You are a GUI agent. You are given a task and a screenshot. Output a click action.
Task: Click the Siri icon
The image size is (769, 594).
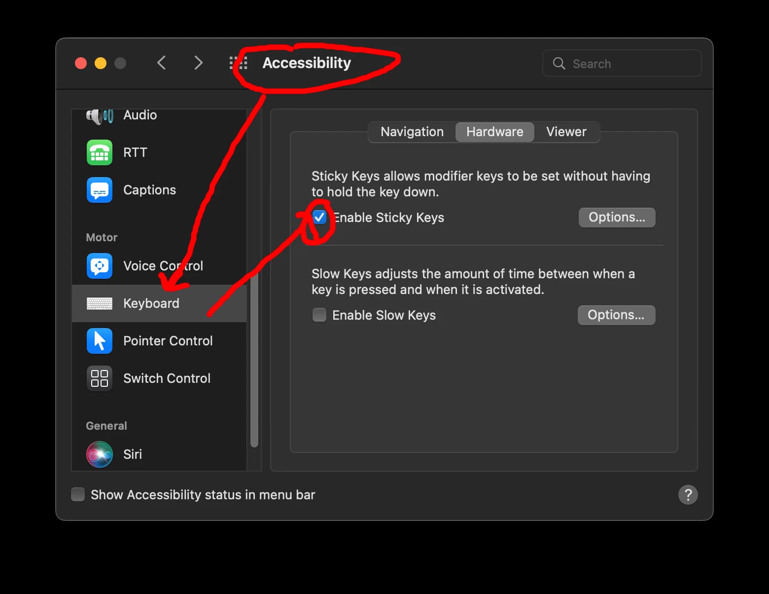100,454
